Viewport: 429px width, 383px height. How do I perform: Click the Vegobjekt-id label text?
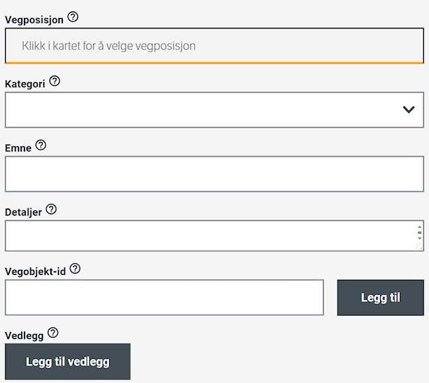tap(35, 271)
